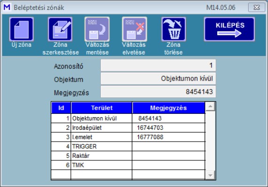The height and width of the screenshot is (187, 268).
Task: Click the Id column header
Action: point(61,108)
